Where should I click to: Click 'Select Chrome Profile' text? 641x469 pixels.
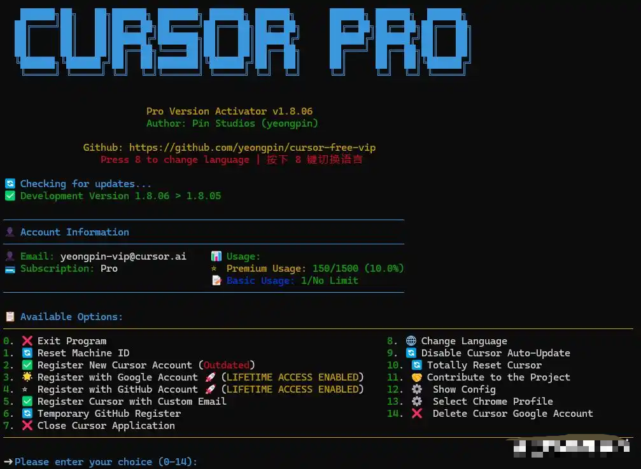pyautogui.click(x=493, y=401)
